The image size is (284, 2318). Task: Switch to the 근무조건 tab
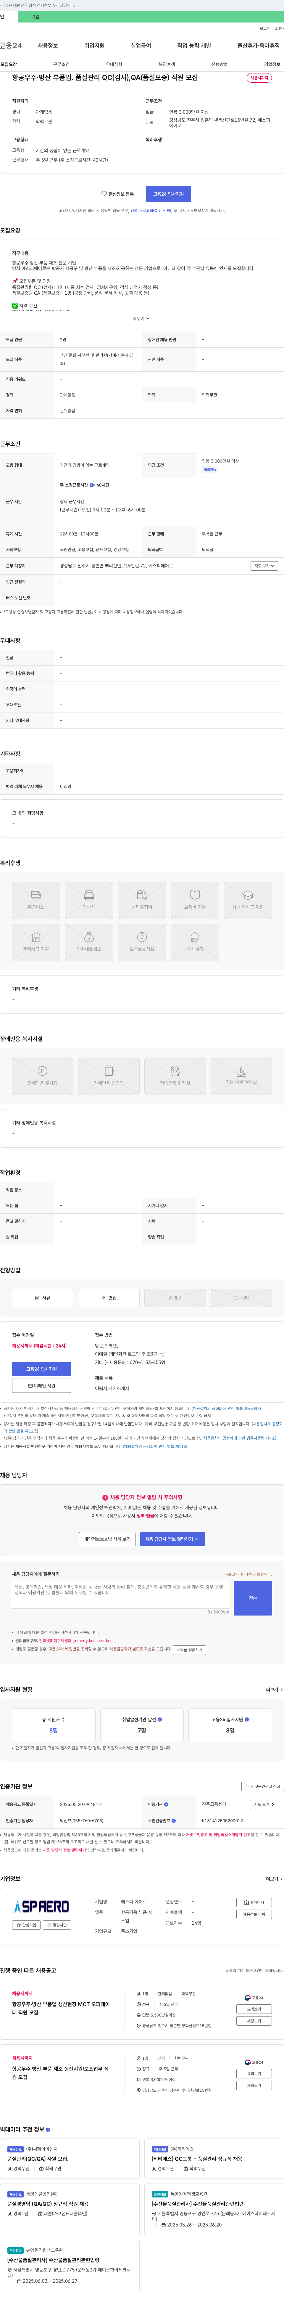click(61, 65)
